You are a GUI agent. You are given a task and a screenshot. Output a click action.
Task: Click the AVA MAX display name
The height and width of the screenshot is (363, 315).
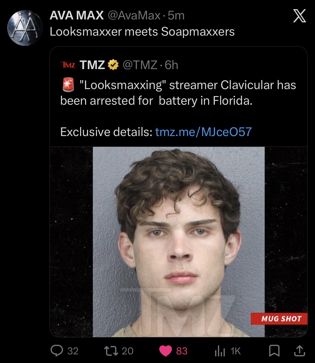77,15
